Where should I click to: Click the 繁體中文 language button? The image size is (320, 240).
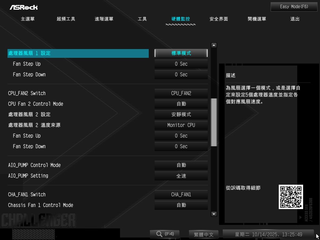[203, 234]
